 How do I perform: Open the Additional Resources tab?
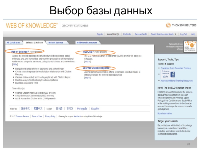[87, 43]
